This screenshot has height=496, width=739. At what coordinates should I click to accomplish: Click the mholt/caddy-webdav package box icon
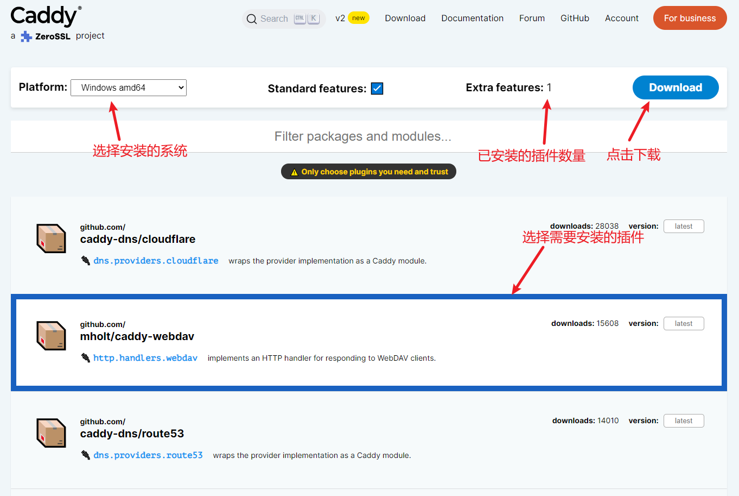coord(51,336)
